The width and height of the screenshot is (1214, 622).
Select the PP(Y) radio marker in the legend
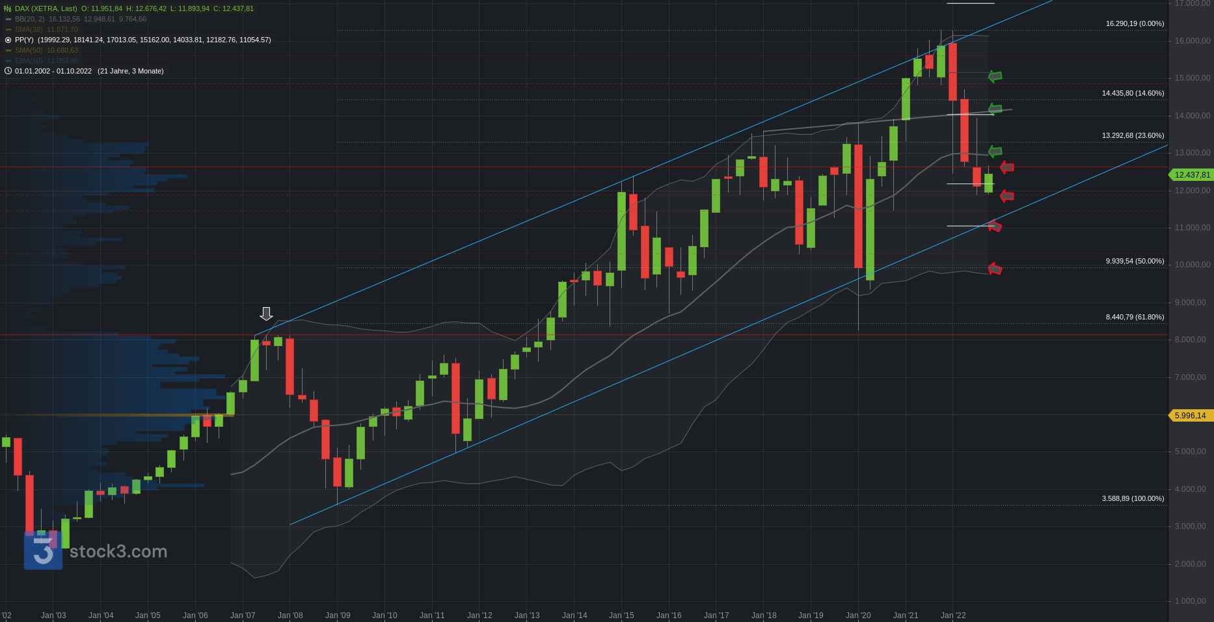(8, 40)
